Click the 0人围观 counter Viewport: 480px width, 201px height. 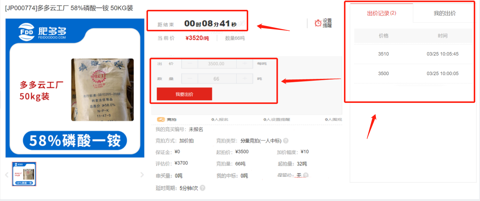point(334,120)
